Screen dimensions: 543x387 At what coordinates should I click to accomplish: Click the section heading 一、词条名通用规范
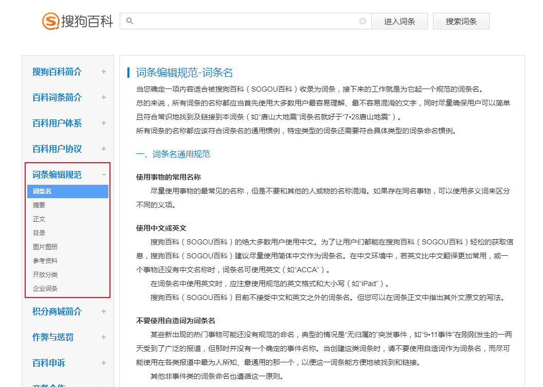[x=173, y=154]
